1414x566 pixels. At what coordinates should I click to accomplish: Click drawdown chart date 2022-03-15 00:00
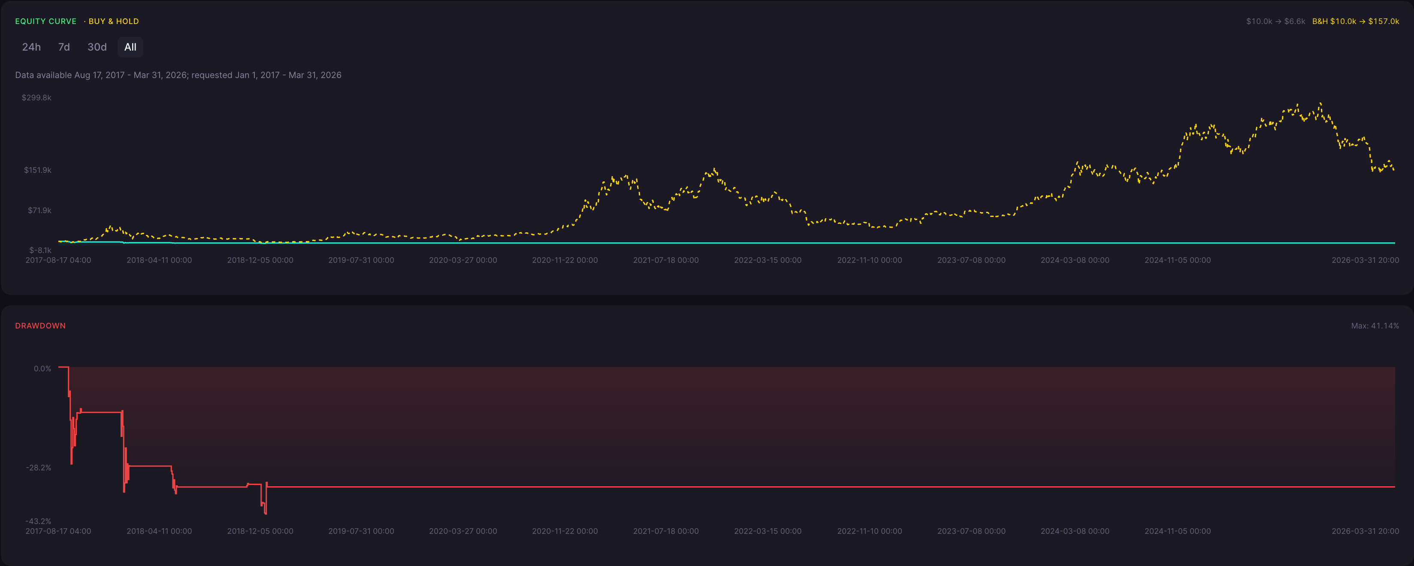click(x=767, y=531)
